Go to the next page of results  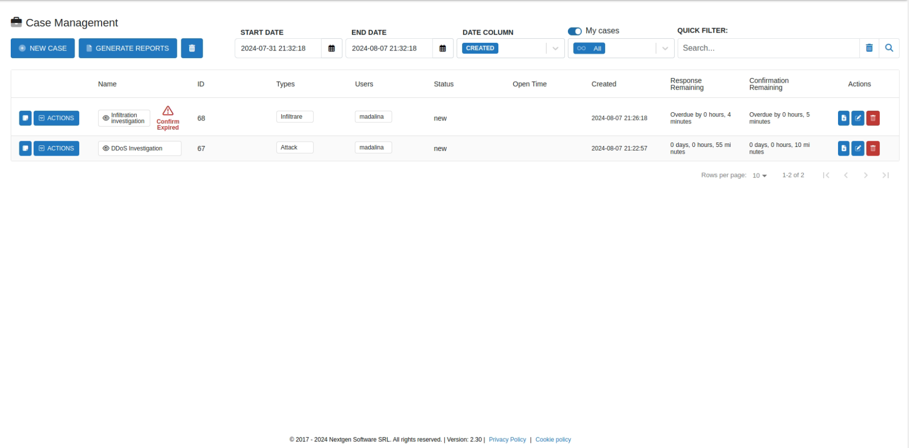point(866,175)
